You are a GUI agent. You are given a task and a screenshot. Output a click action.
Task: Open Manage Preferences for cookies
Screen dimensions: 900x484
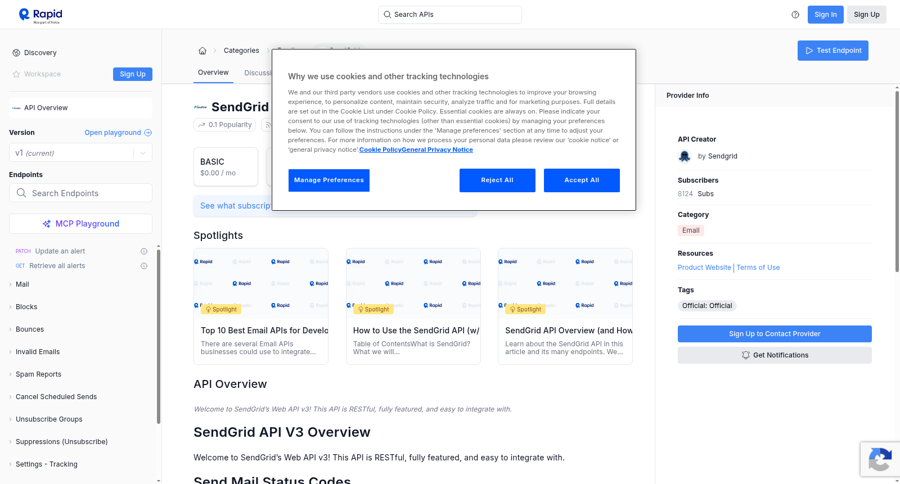[x=329, y=180]
